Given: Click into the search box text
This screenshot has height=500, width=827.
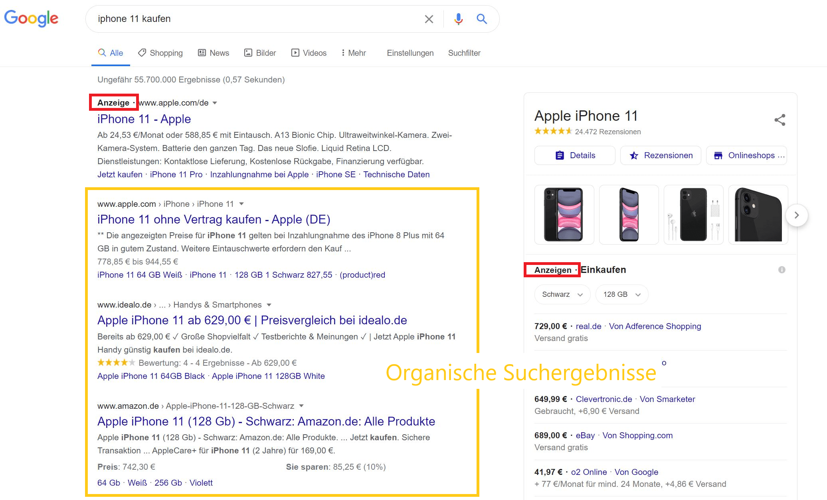Looking at the screenshot, I should tap(134, 19).
